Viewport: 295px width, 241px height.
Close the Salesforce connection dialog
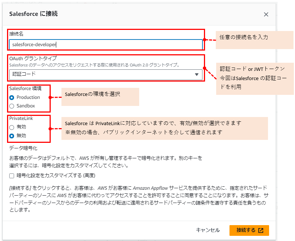(266, 14)
